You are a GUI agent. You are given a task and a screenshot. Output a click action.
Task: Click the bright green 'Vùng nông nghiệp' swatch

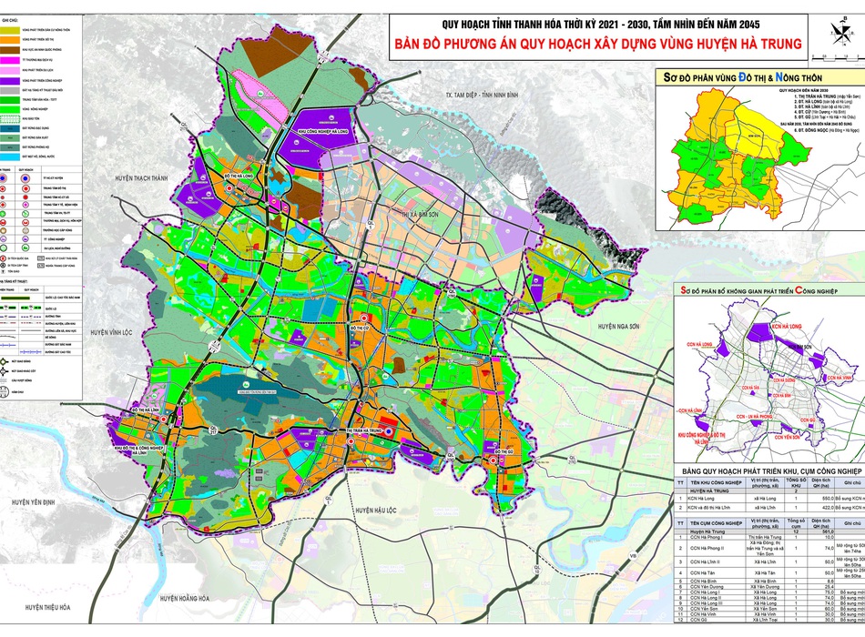pos(10,109)
